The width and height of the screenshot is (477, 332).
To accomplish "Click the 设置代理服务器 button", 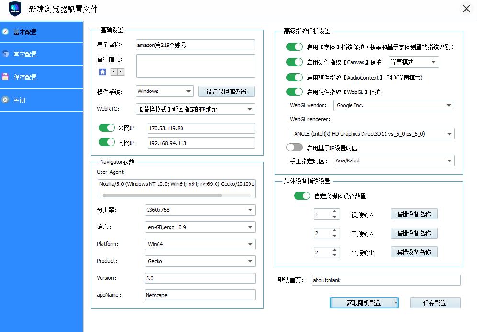I will (x=227, y=91).
